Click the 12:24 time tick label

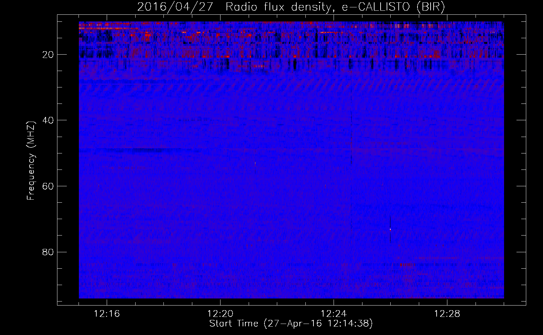pyautogui.click(x=334, y=314)
